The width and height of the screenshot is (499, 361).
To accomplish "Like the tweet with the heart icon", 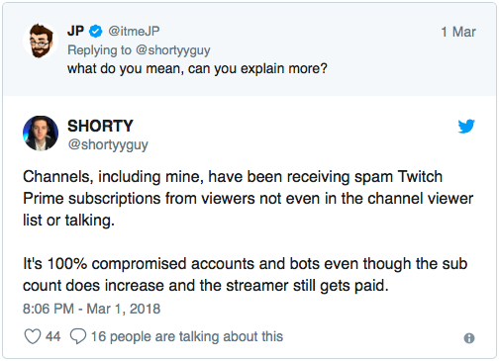I will (33, 336).
